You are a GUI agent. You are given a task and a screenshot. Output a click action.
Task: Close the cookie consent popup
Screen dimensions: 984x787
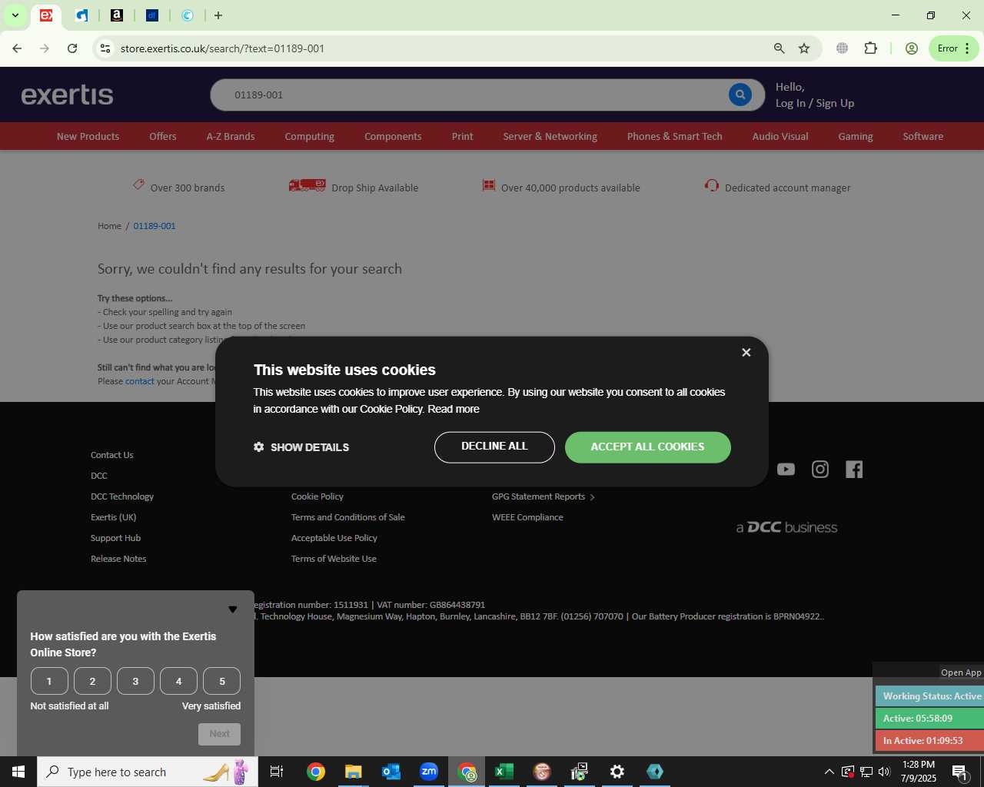pyautogui.click(x=746, y=352)
